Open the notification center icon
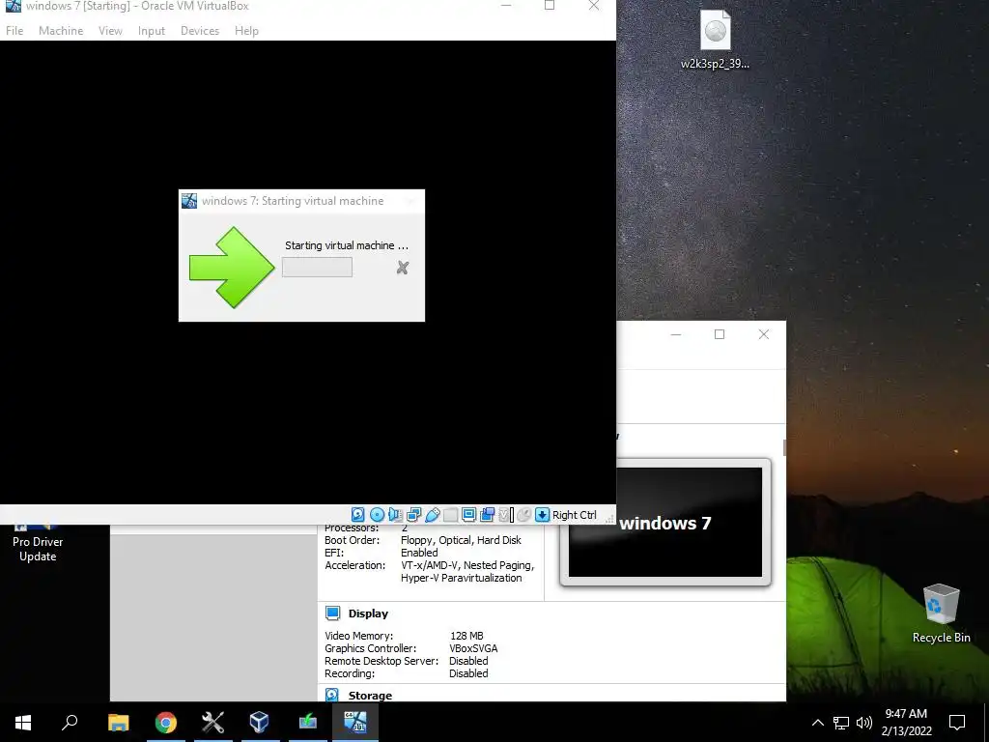Image resolution: width=989 pixels, height=742 pixels. pos(957,723)
